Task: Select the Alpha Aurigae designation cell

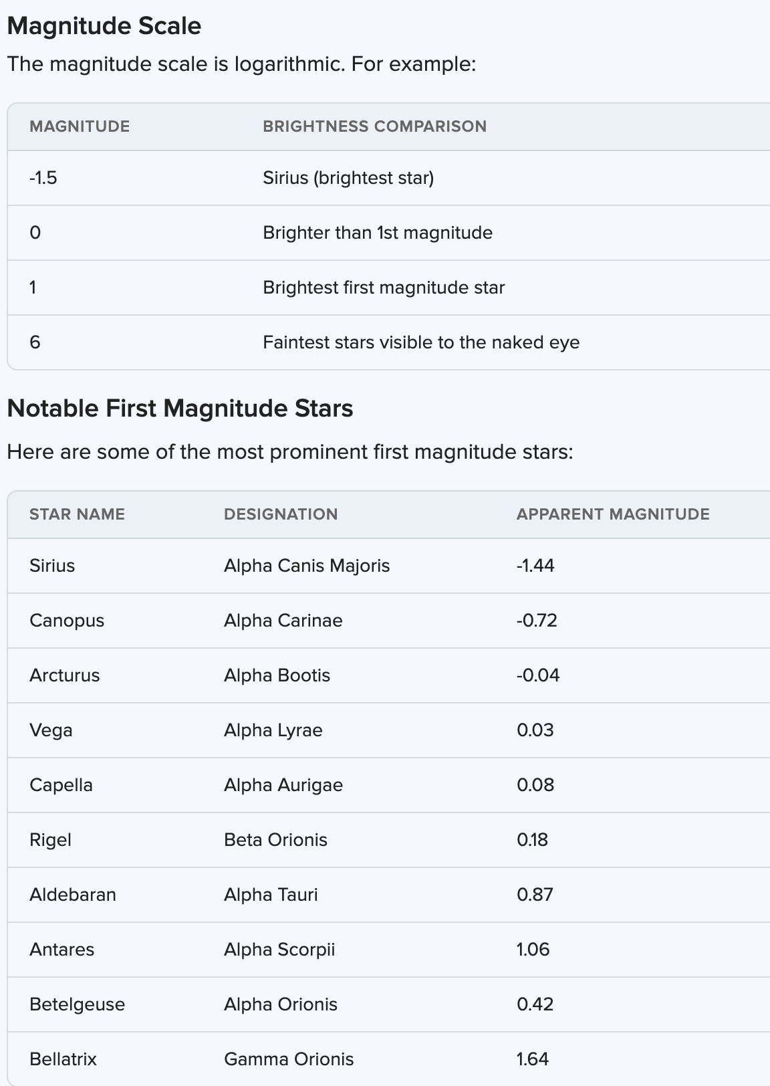Action: [283, 785]
